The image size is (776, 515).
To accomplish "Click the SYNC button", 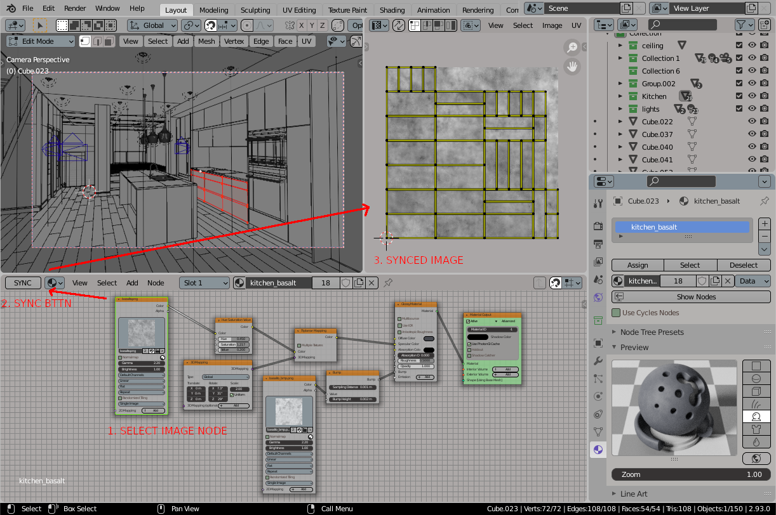I will tap(23, 283).
